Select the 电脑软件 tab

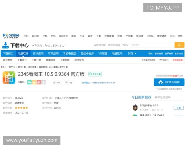point(23,54)
